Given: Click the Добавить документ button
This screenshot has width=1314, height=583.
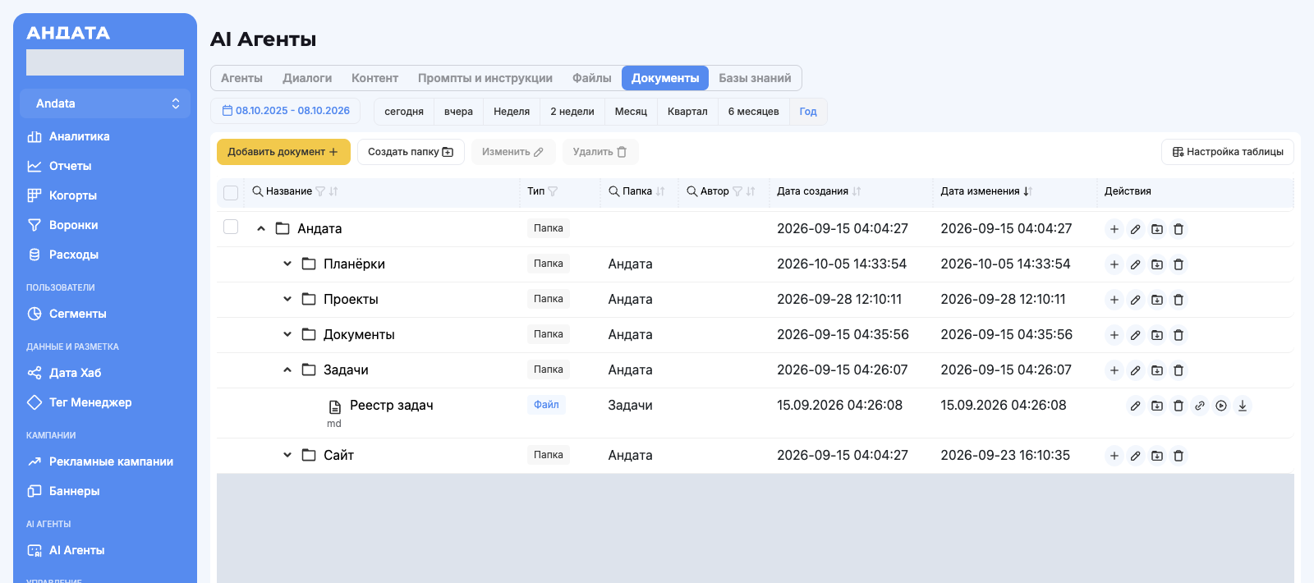Looking at the screenshot, I should coord(283,152).
